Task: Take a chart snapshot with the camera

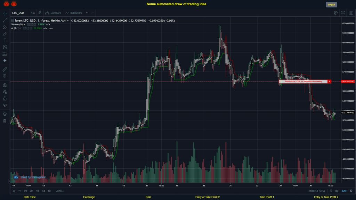Action: click(x=351, y=13)
